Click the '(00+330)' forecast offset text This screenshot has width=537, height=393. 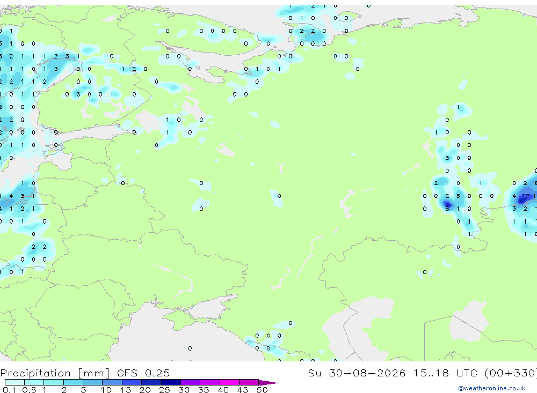pos(511,373)
